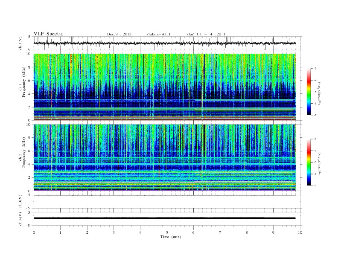Select the date text "Dec.9 , 2015"
The width and height of the screenshot is (338, 261).
[119, 34]
